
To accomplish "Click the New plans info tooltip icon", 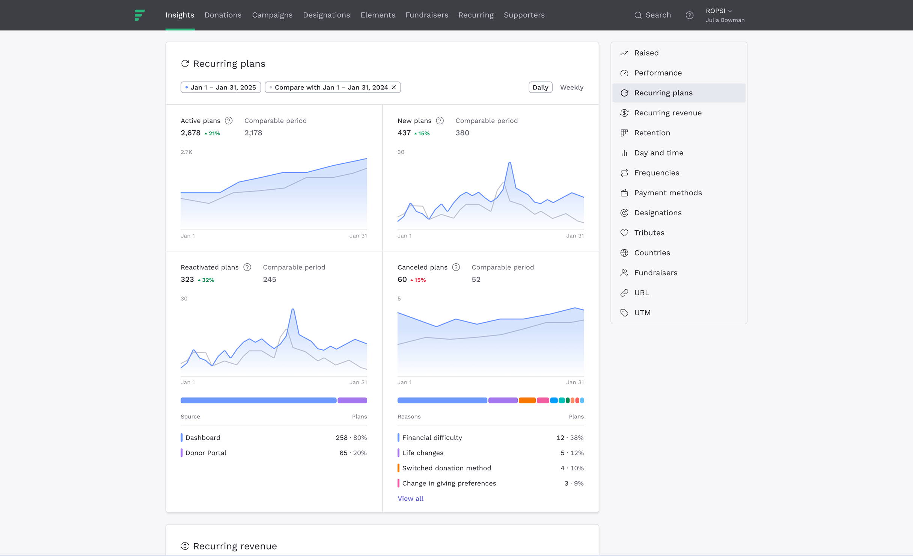I will pyautogui.click(x=440, y=121).
